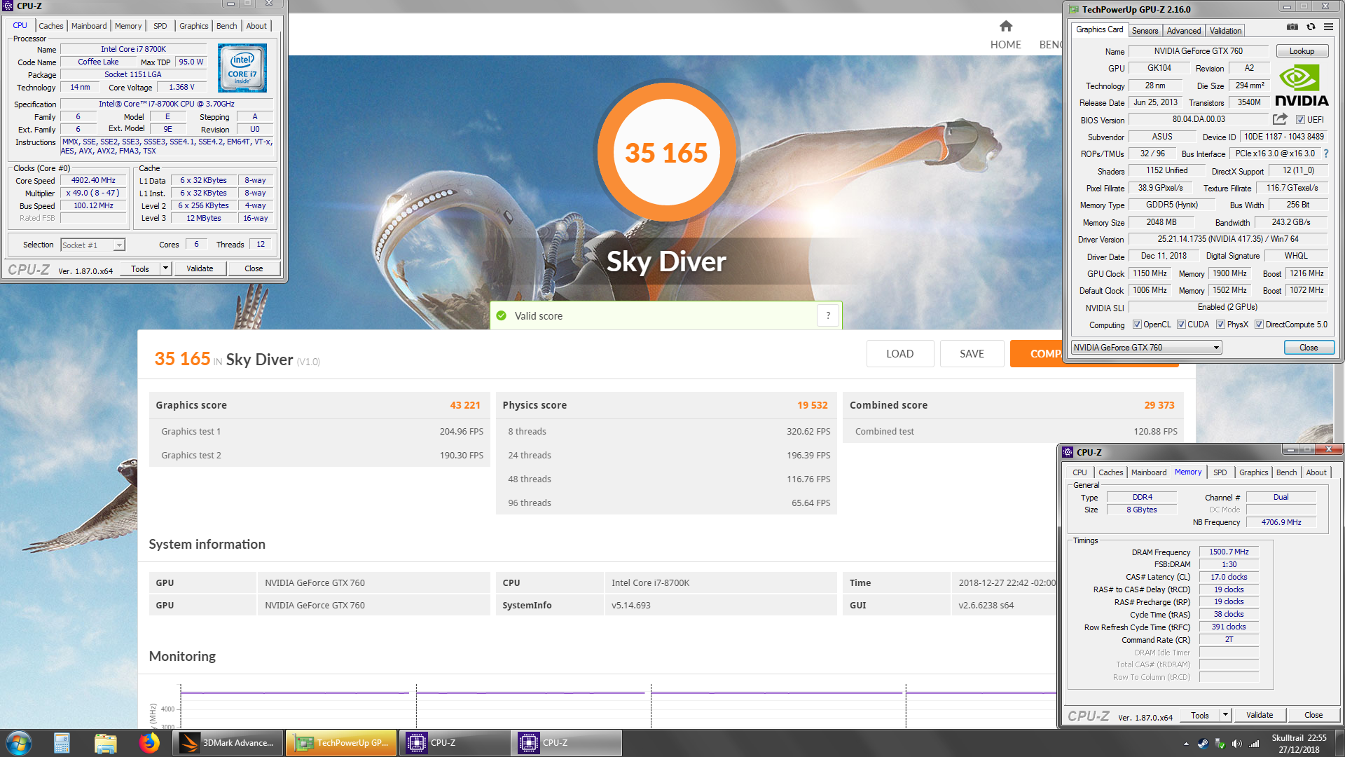This screenshot has width=1345, height=757.
Task: Open the GPU-Z hamburger menu icon
Action: [1328, 27]
